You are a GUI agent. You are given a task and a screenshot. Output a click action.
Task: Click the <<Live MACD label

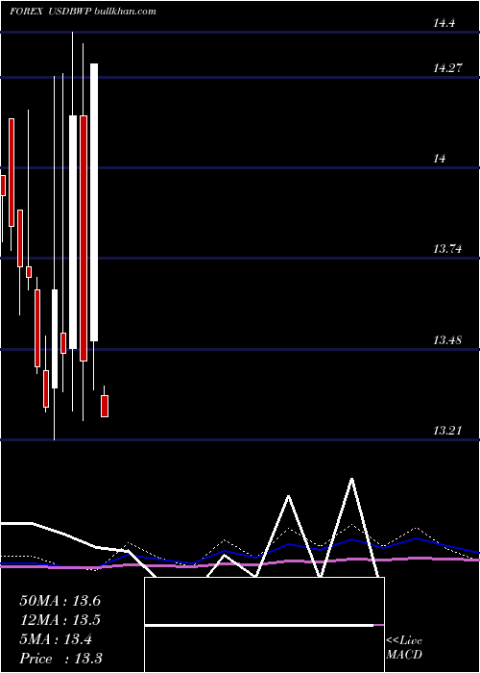(404, 647)
